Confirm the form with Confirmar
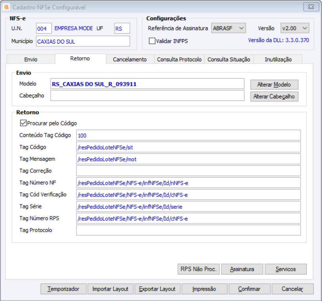This screenshot has height=301, width=322. pyautogui.click(x=249, y=289)
